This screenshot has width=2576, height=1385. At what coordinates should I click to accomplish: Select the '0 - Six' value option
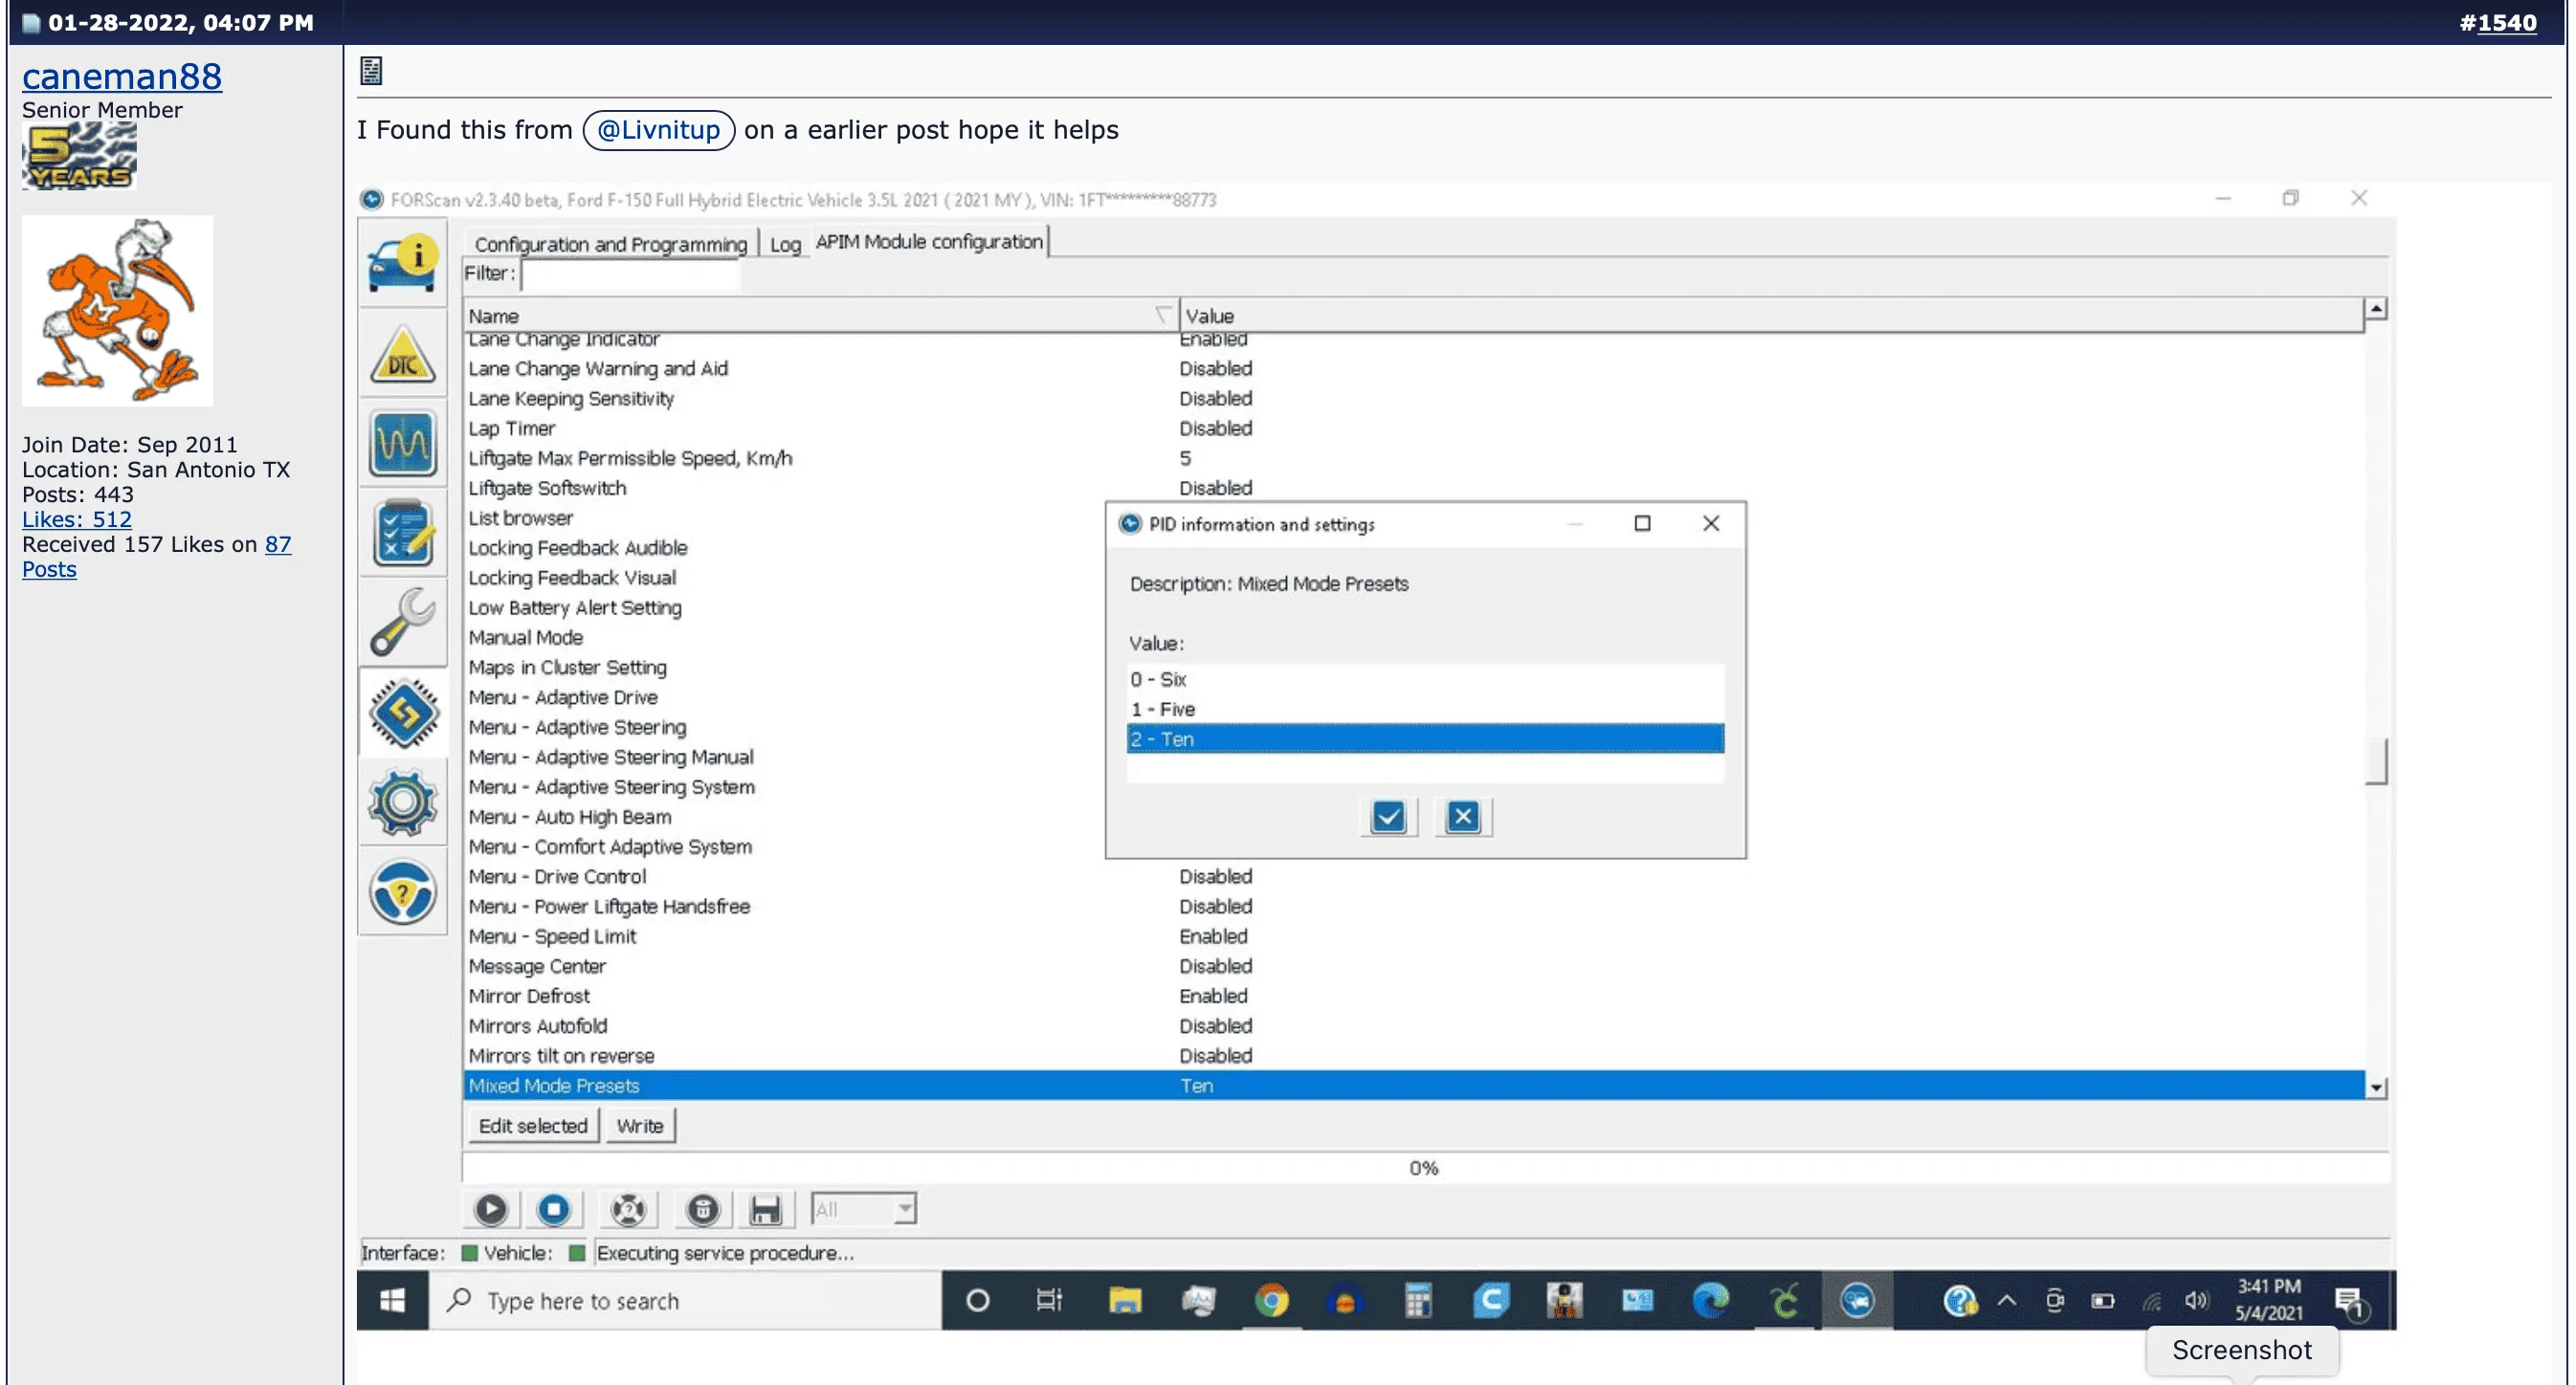point(1424,679)
